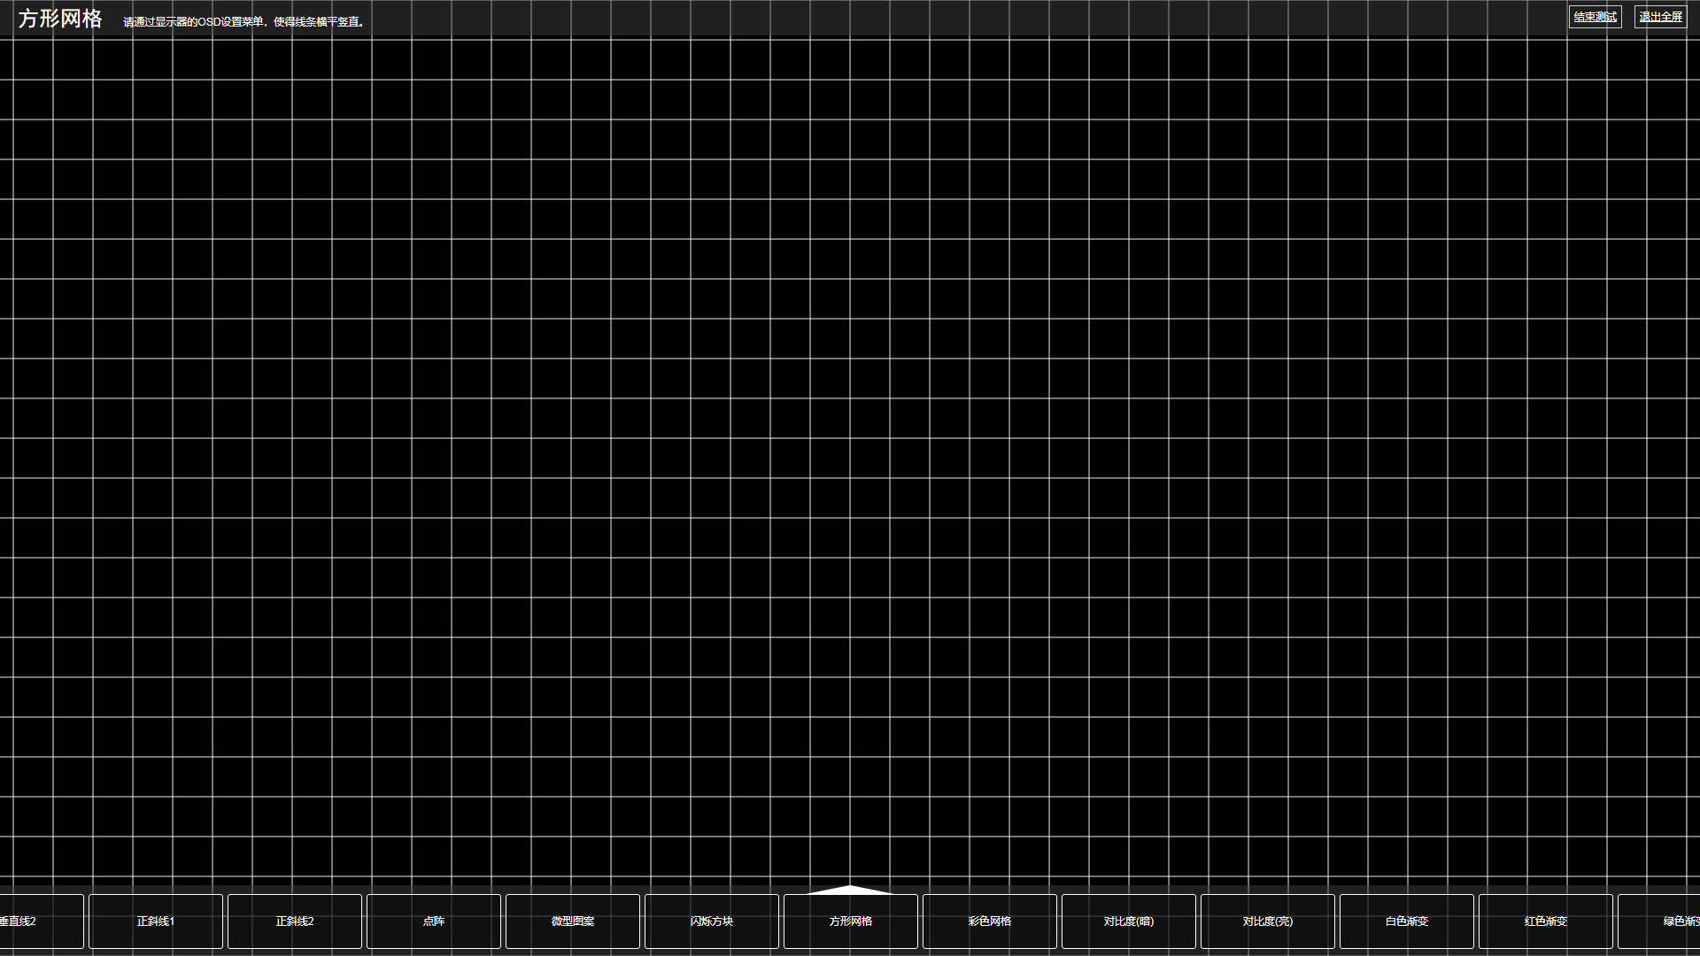The height and width of the screenshot is (956, 1700).
Task: Select the 对比度(亮) test tab
Action: coord(1268,921)
